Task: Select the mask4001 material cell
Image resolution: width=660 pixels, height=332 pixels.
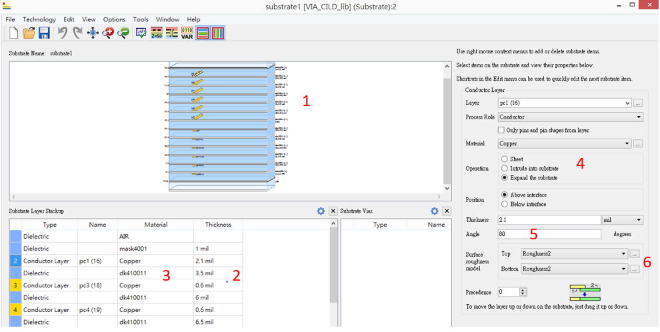Action: pyautogui.click(x=156, y=249)
